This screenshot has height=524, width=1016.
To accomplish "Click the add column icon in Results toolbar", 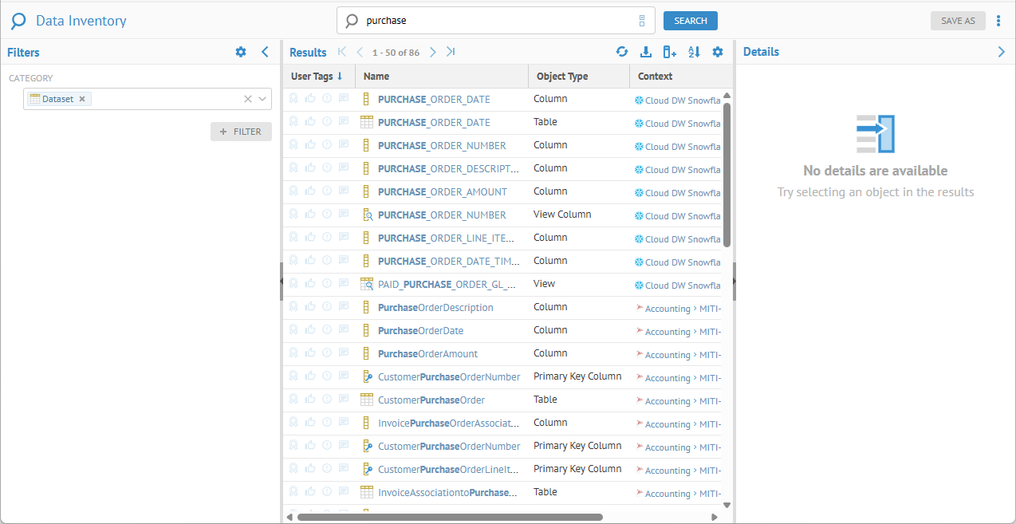I will coord(669,52).
